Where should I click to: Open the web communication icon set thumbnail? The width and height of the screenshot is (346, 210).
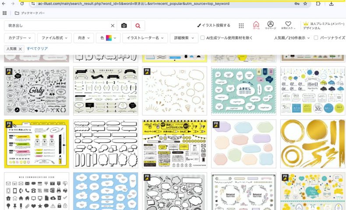click(x=37, y=191)
